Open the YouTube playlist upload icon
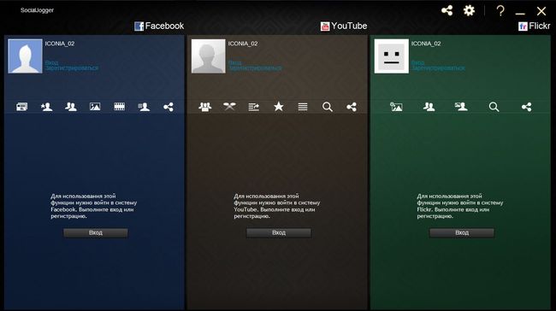This screenshot has width=556, height=311. tap(254, 107)
